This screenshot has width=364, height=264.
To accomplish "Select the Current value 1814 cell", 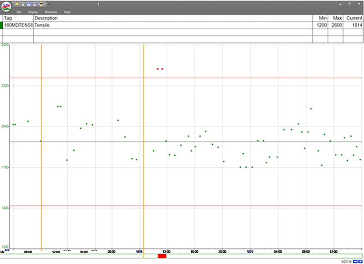I will (x=353, y=25).
